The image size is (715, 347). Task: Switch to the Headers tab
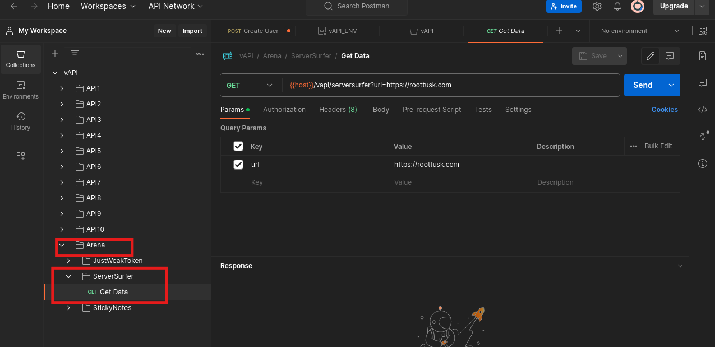click(x=338, y=110)
